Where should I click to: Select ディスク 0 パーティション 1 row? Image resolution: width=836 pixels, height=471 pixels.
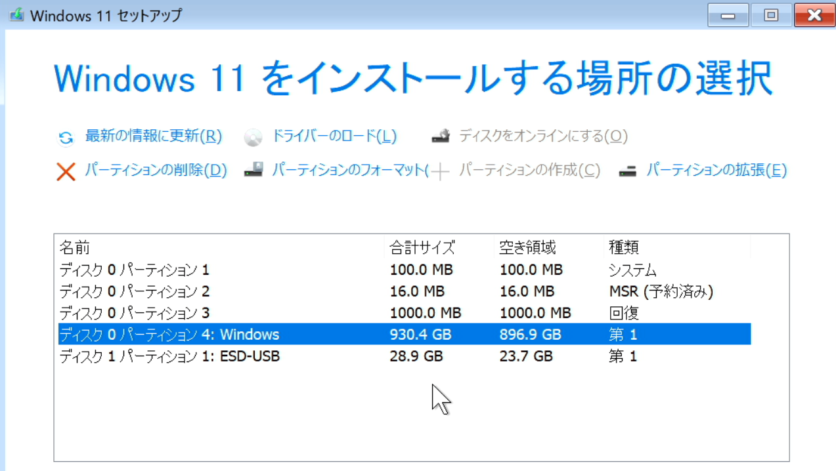coord(404,270)
